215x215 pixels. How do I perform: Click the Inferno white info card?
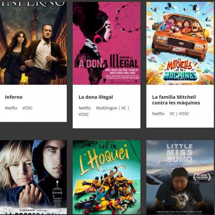point(33,103)
